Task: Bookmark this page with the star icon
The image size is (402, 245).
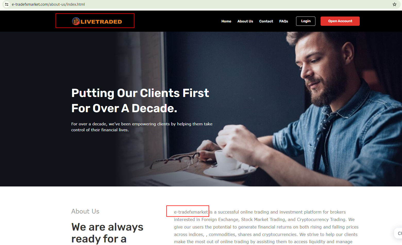Action: coord(394,4)
